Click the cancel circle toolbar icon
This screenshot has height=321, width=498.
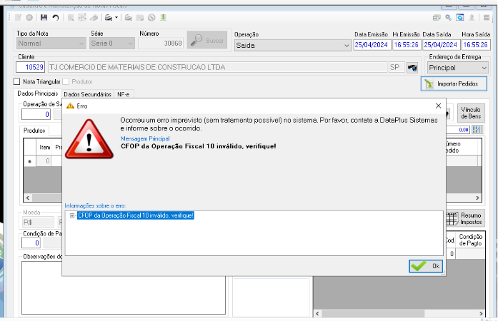29,17
